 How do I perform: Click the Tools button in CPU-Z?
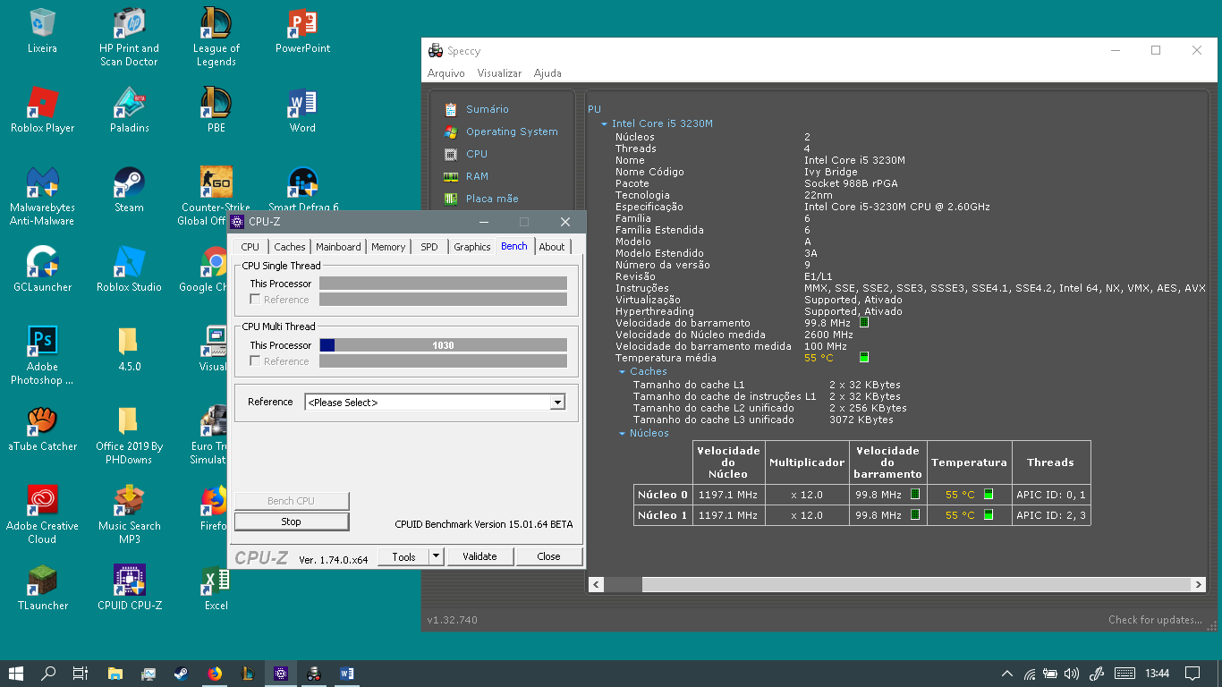click(403, 556)
